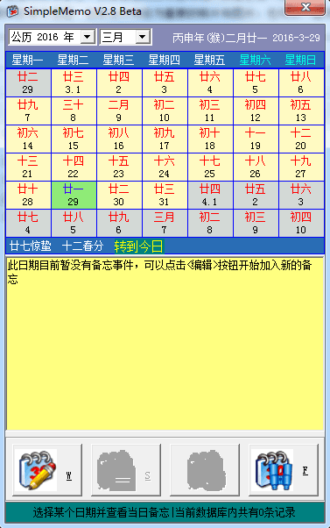Select date 26 with lunar 十八
330x528 pixels.
pyautogui.click(x=256, y=167)
